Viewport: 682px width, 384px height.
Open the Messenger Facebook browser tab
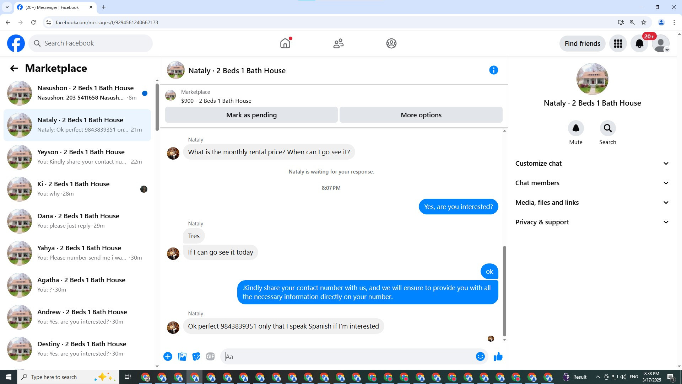(55, 7)
